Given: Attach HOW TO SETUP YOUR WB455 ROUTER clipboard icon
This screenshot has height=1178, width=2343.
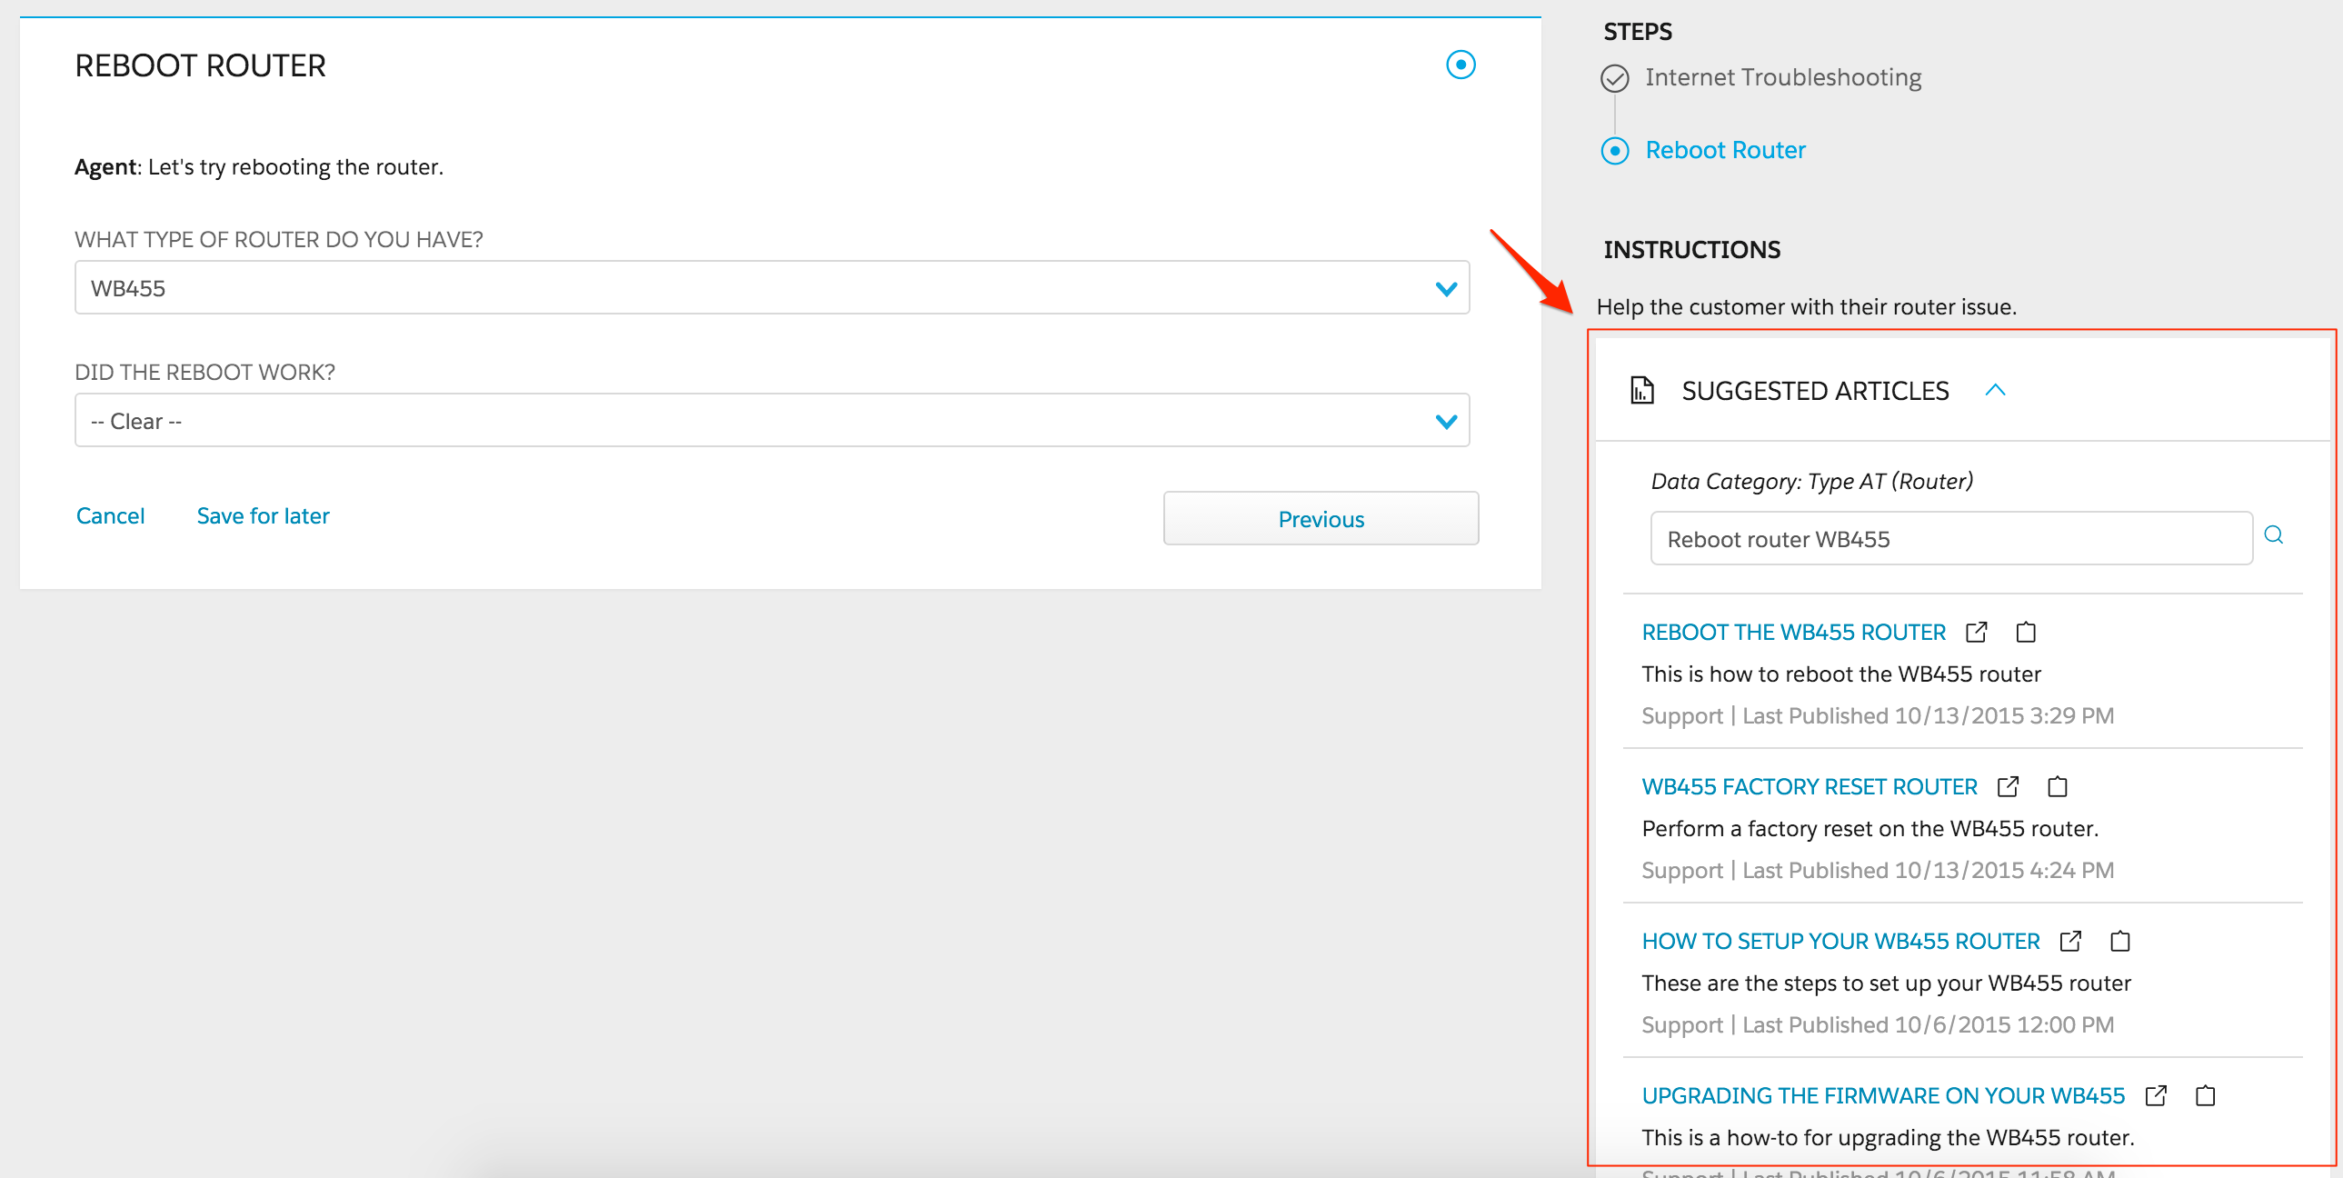Looking at the screenshot, I should tap(2120, 942).
